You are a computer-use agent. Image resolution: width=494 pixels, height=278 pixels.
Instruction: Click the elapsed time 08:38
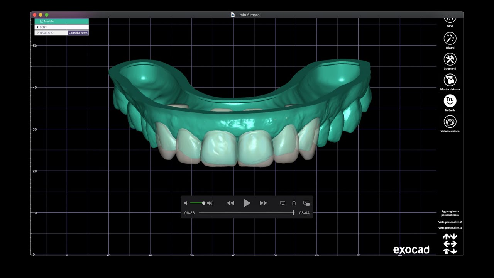click(189, 213)
